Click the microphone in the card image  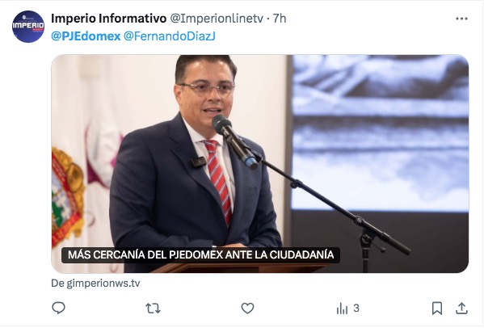pos(234,142)
